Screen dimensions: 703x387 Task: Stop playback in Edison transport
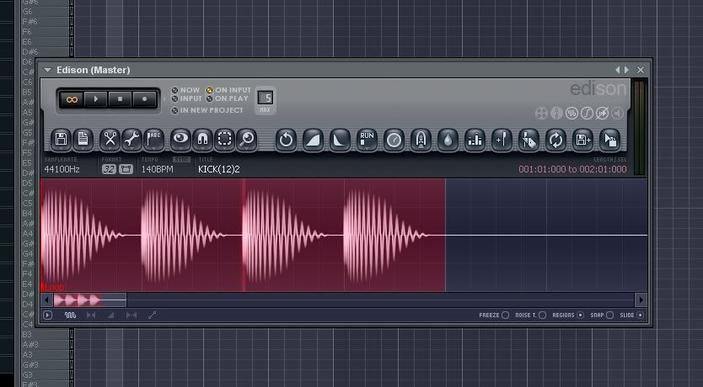click(120, 99)
